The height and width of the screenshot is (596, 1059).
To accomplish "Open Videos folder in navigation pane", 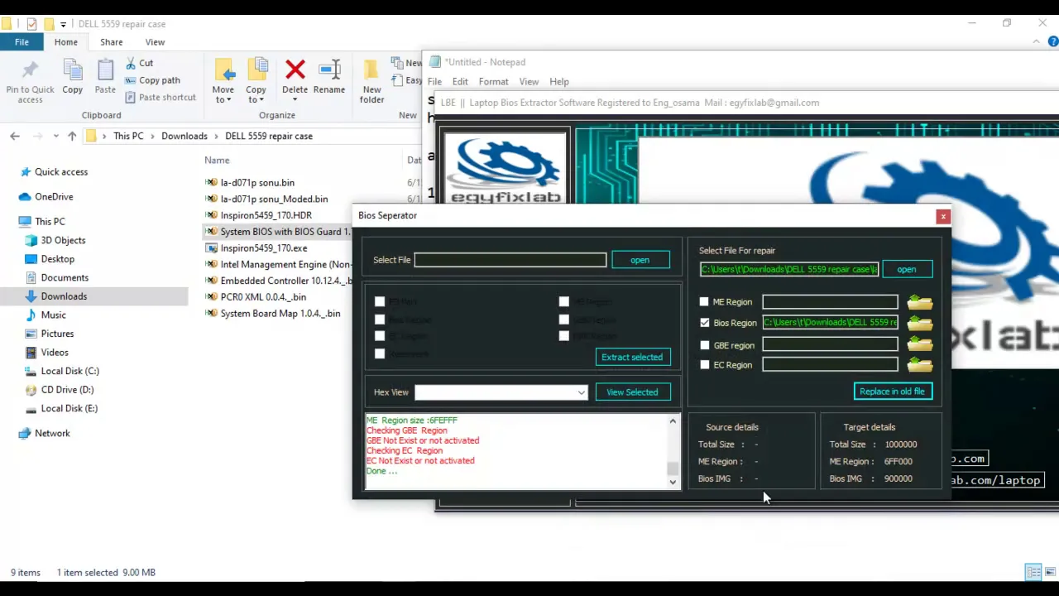I will pos(55,352).
